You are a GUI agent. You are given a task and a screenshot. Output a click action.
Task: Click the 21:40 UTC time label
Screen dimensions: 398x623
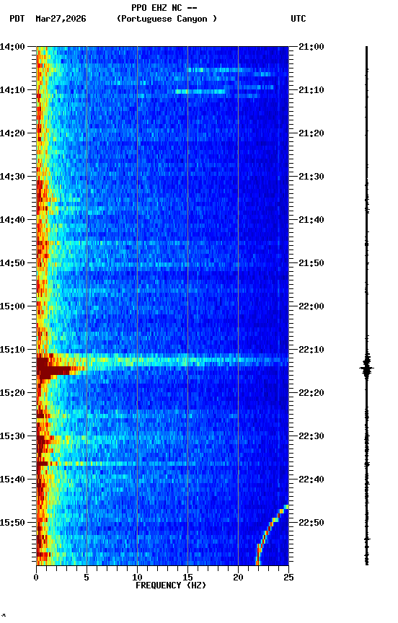click(311, 220)
